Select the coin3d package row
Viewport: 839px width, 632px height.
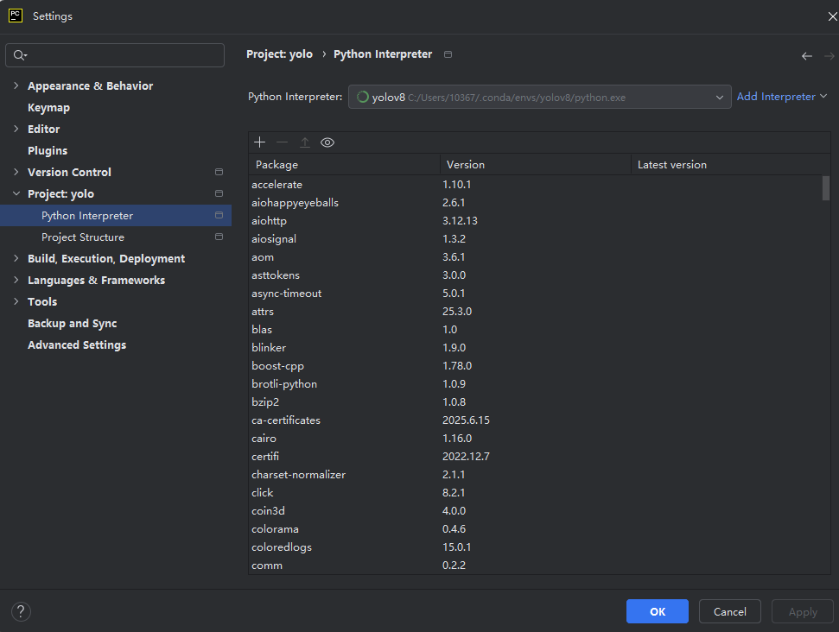coord(535,510)
